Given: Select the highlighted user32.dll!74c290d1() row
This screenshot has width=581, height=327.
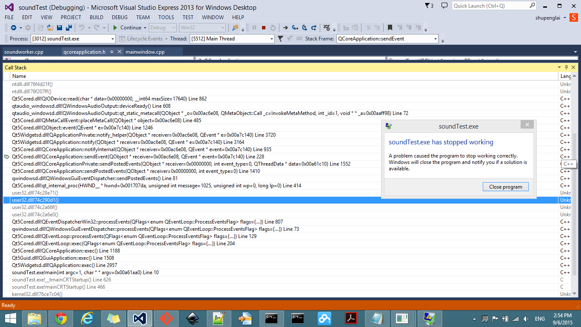Looking at the screenshot, I should [281, 200].
